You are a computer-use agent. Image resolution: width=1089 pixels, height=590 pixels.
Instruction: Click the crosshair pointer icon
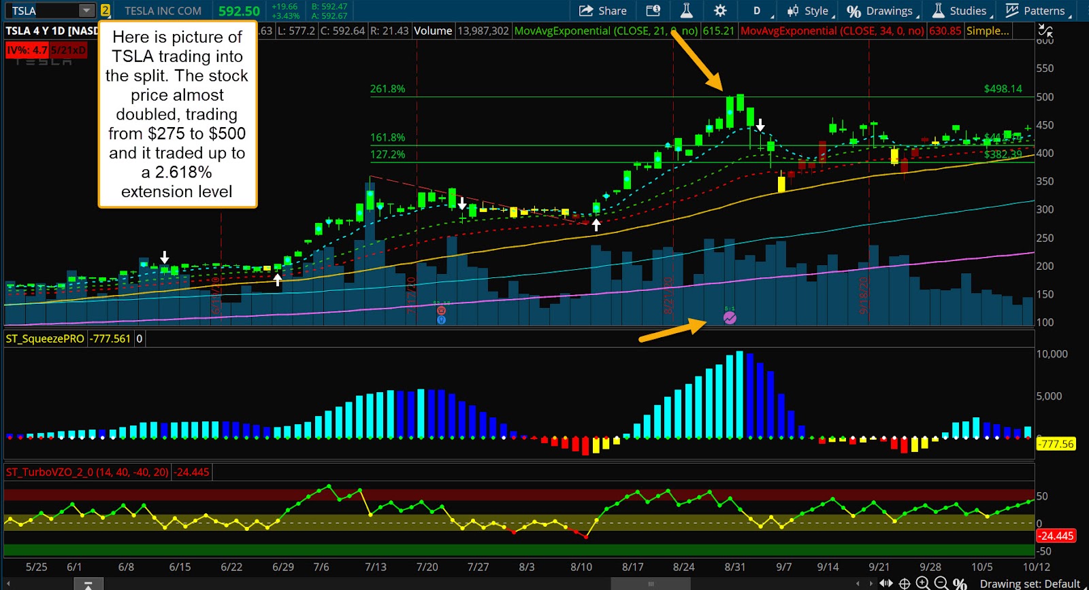click(x=905, y=583)
